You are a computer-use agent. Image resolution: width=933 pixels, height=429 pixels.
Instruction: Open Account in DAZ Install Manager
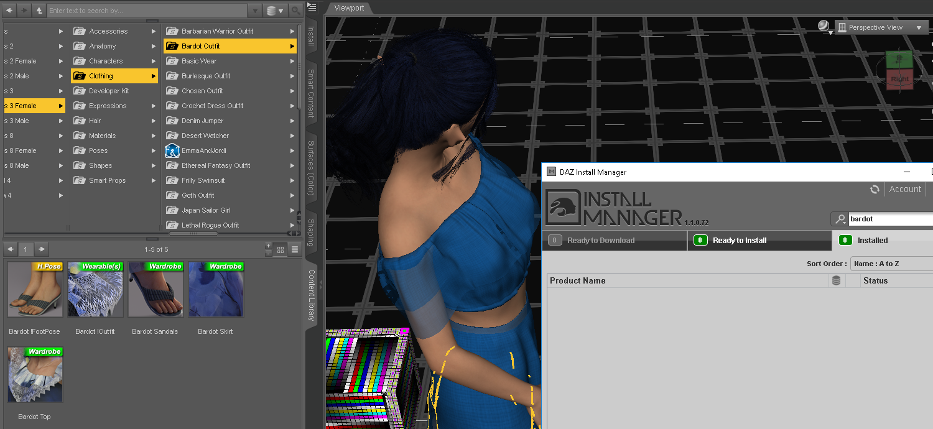coord(905,189)
